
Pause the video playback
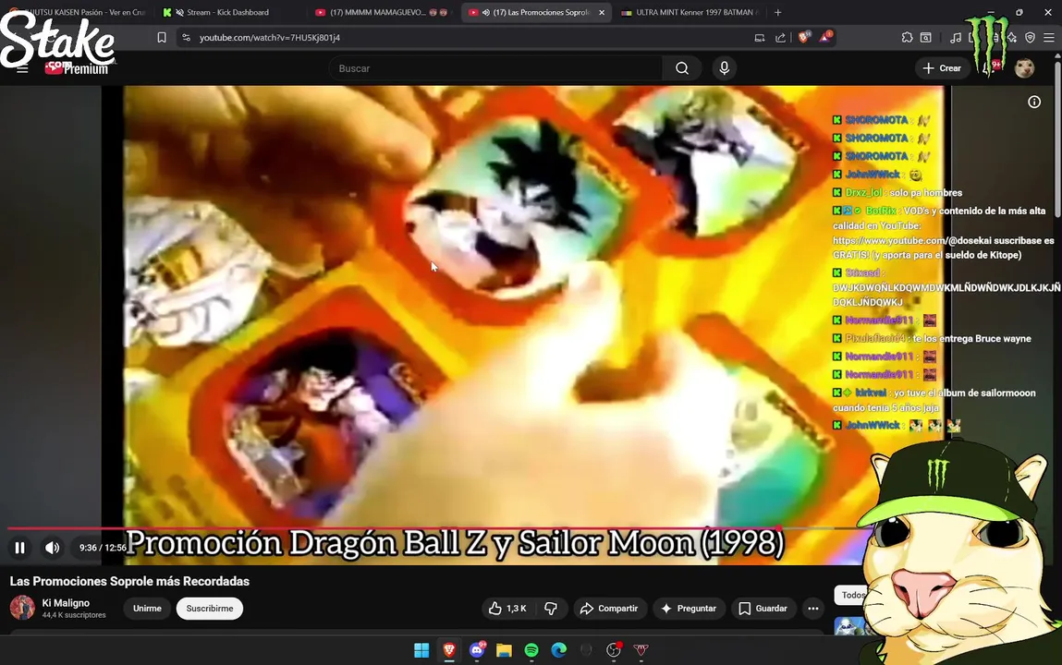click(19, 548)
